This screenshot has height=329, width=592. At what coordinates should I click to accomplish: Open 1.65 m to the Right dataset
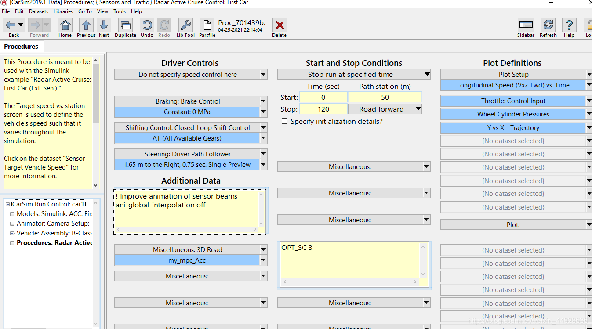point(187,165)
